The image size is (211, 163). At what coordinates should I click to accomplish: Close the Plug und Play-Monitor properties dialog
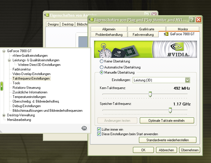(198, 20)
